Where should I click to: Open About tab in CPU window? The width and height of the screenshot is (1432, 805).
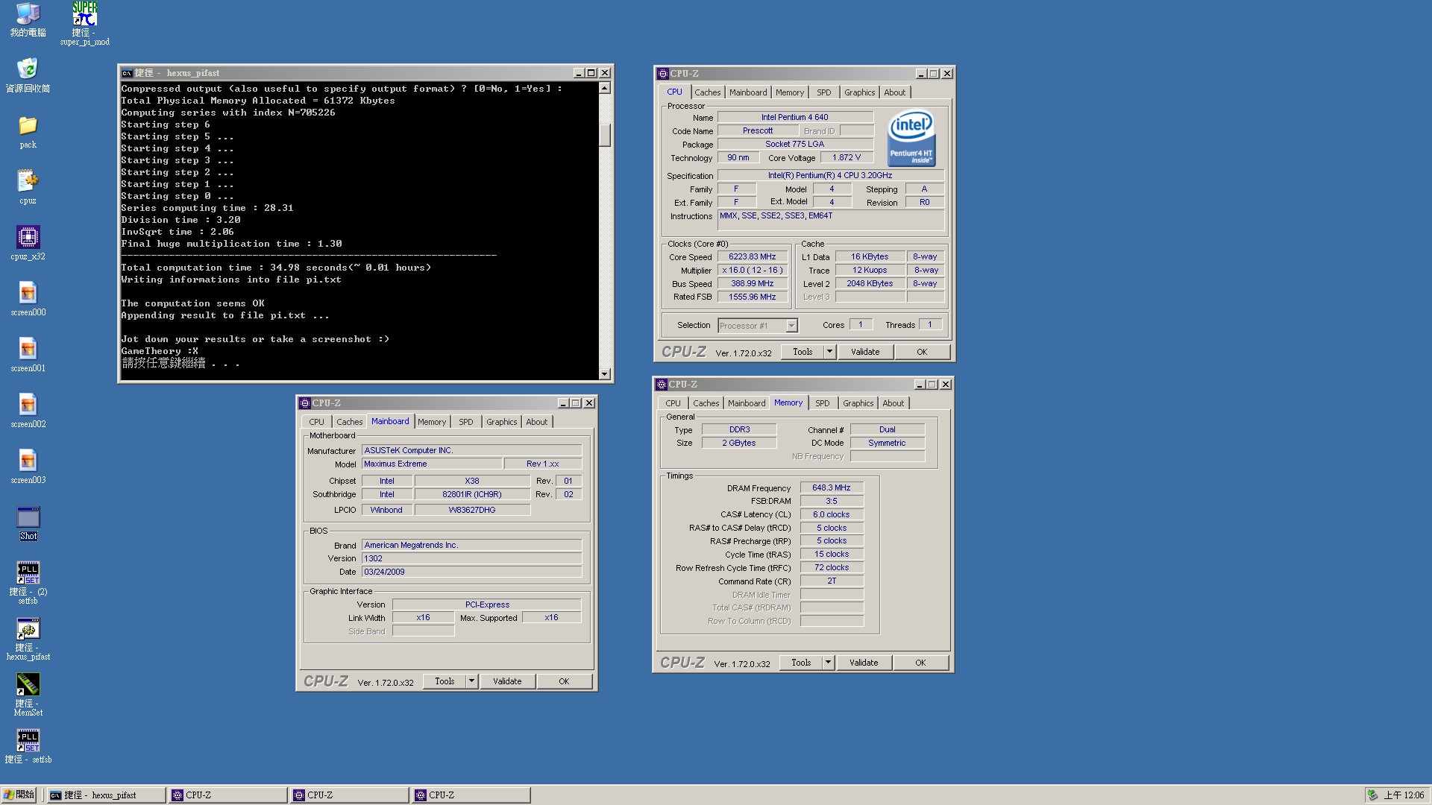pyautogui.click(x=895, y=92)
